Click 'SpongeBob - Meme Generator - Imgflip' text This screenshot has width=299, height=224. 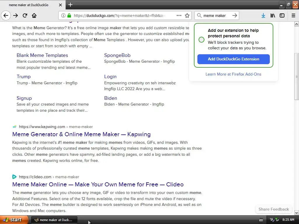pos(139,61)
